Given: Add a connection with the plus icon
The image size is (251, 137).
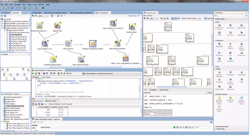Looking at the screenshot, I should point(2,16).
